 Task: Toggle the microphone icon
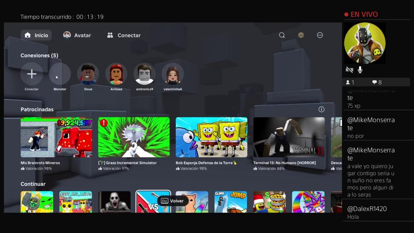coord(360,70)
